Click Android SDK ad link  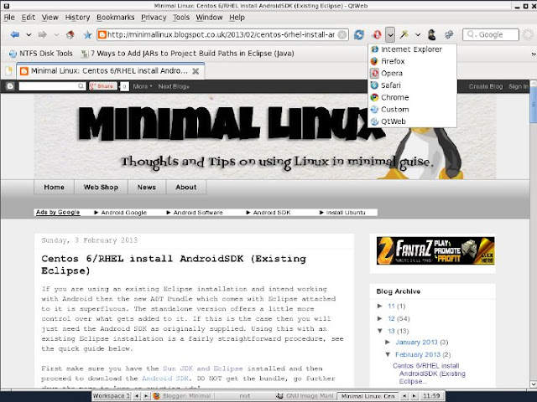(x=268, y=212)
